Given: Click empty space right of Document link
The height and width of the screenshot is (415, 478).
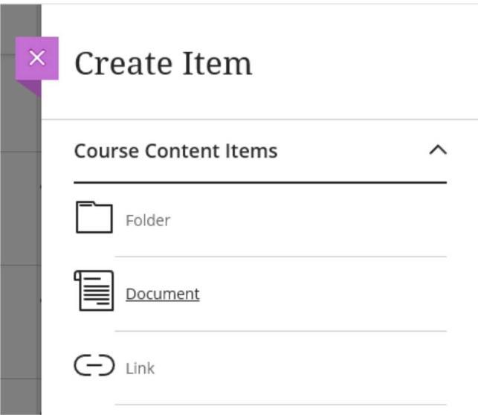Looking at the screenshot, I should click(x=320, y=294).
